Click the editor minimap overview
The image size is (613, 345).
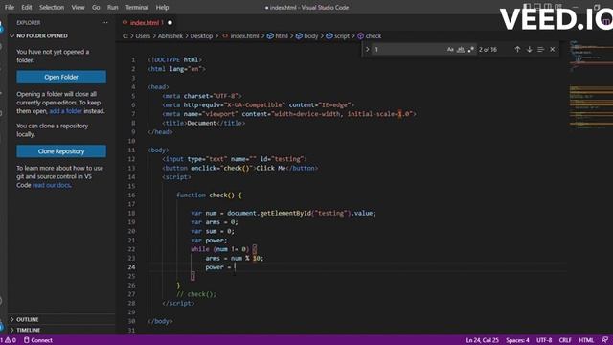pyautogui.click(x=590, y=84)
